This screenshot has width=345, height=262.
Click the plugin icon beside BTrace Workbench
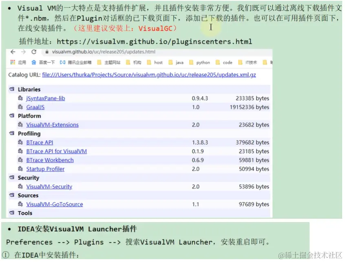[x=20, y=160]
